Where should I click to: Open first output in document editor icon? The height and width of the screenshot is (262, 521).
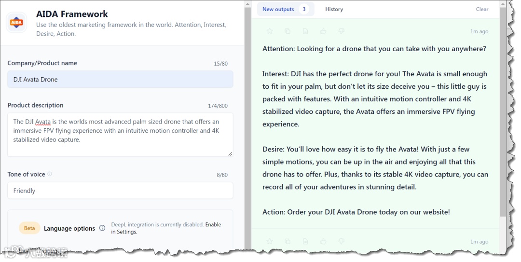pos(305,31)
